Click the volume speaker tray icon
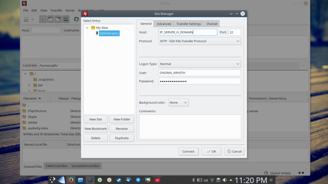The height and width of the screenshot is (184, 328). 225,180
